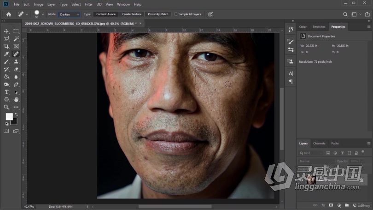Screen dimensions: 373x210
Task: Select the Paint Bucket tool
Action: tap(6, 77)
